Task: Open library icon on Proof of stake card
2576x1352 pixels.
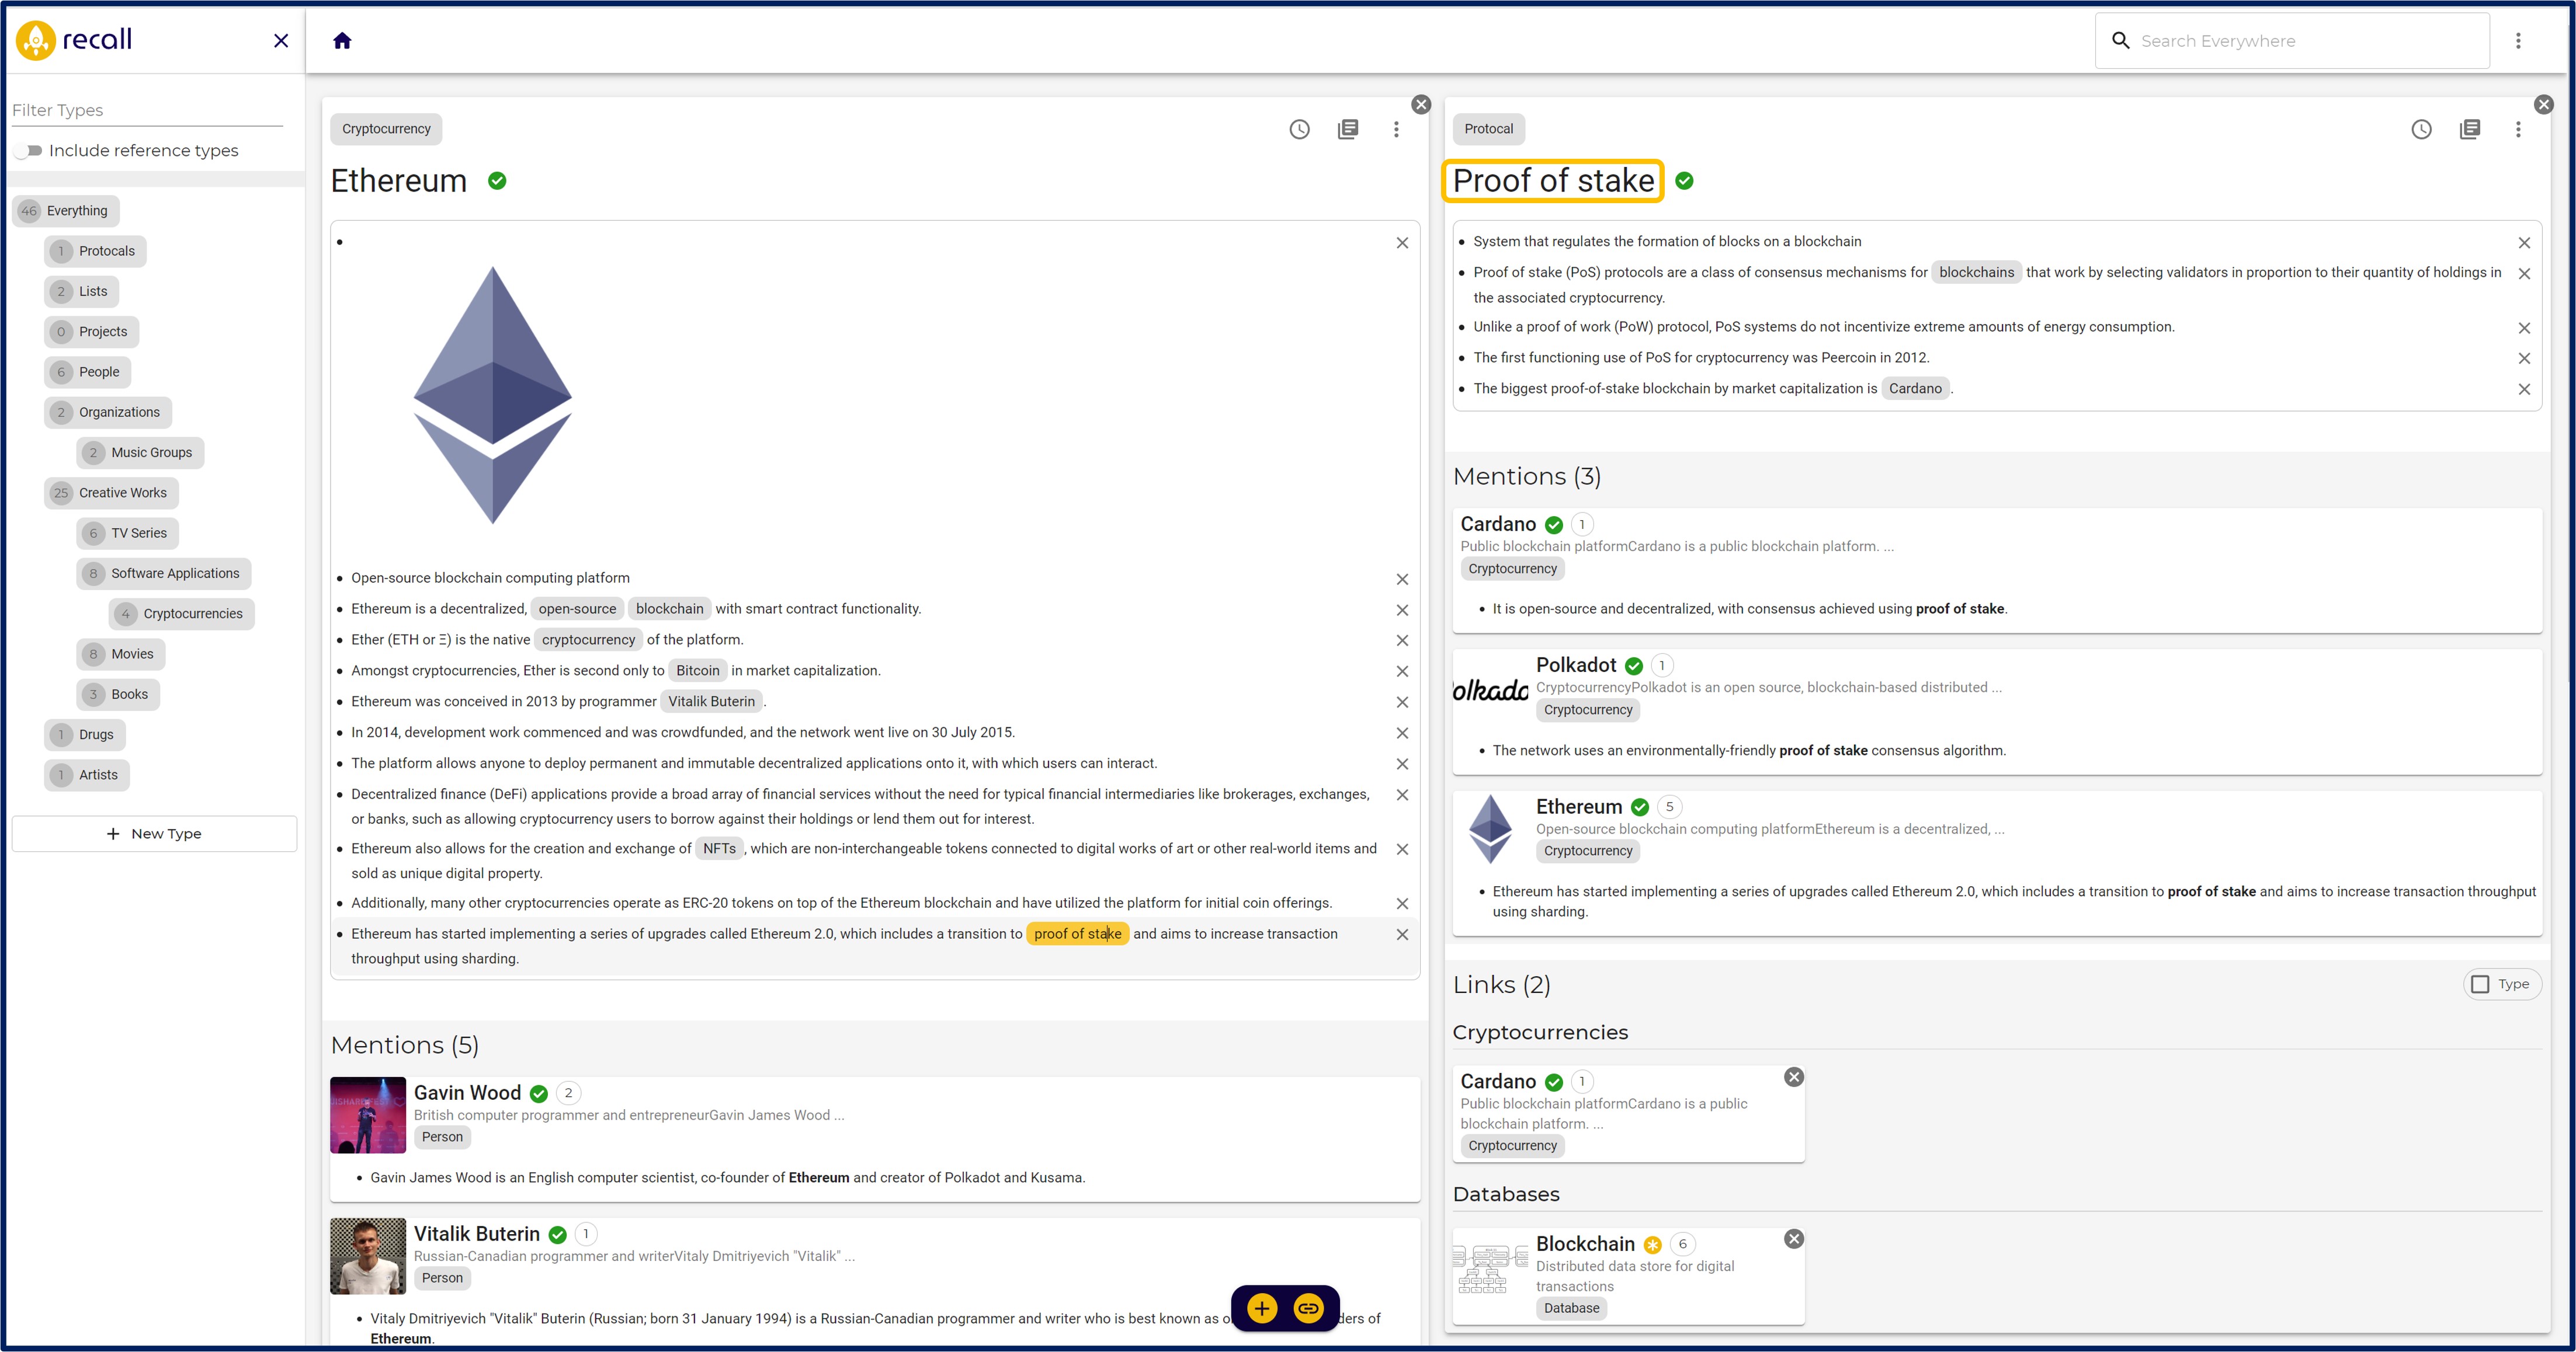Action: pos(2470,129)
